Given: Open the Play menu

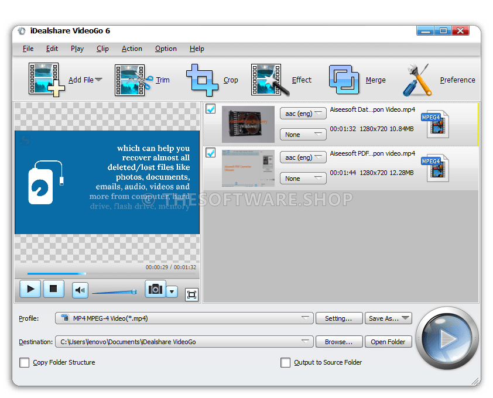Looking at the screenshot, I should 77,49.
